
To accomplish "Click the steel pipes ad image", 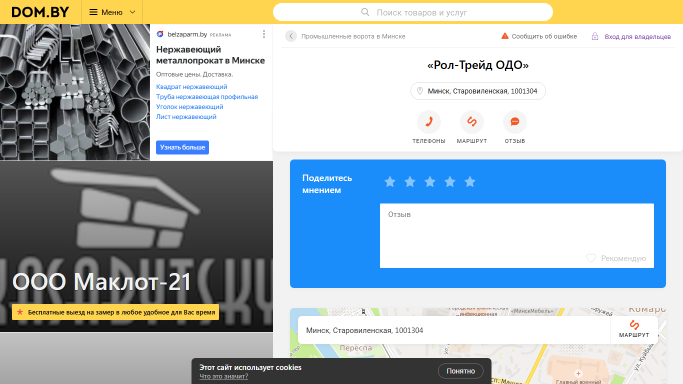I will point(75,92).
